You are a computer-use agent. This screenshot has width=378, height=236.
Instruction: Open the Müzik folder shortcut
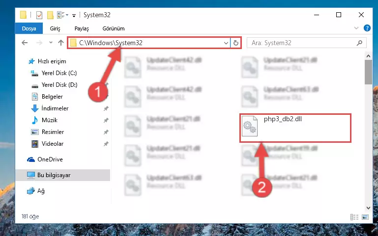pos(50,120)
